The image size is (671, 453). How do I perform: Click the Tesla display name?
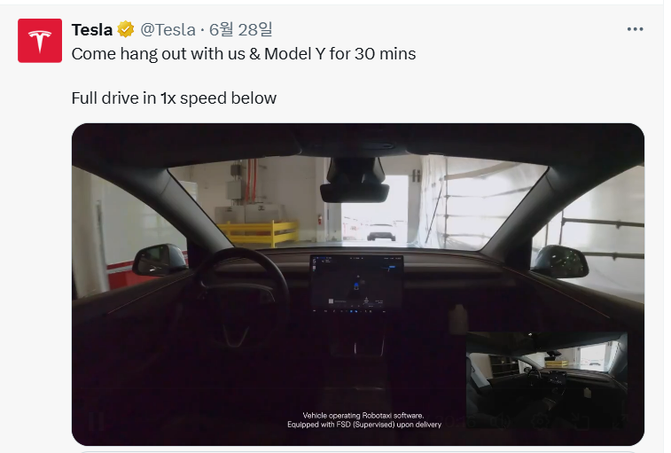click(92, 29)
